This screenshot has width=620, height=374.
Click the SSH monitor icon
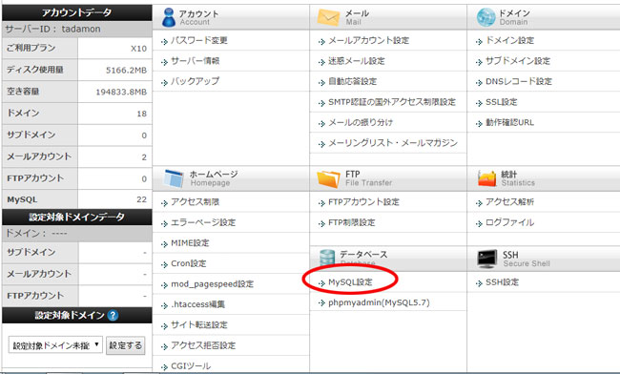point(486,259)
